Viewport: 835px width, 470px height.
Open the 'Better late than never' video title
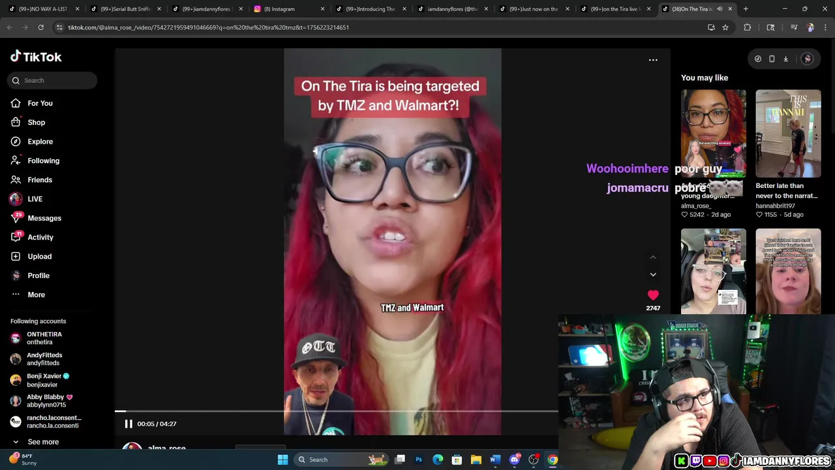[786, 191]
